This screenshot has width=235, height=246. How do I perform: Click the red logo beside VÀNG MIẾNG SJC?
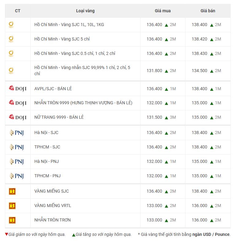(x=12, y=191)
